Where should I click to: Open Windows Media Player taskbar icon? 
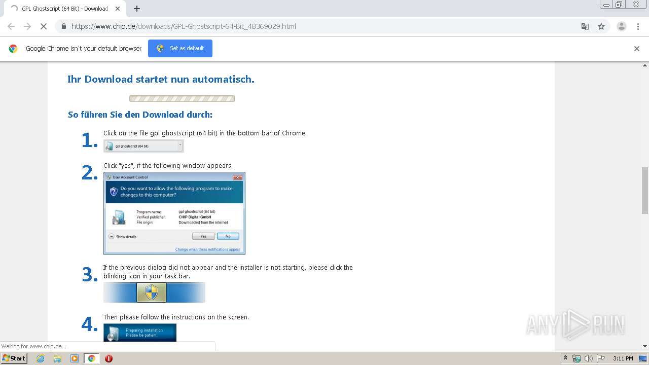pyautogui.click(x=75, y=358)
